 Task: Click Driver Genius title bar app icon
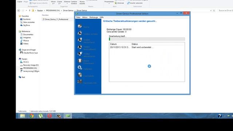pos(77,13)
